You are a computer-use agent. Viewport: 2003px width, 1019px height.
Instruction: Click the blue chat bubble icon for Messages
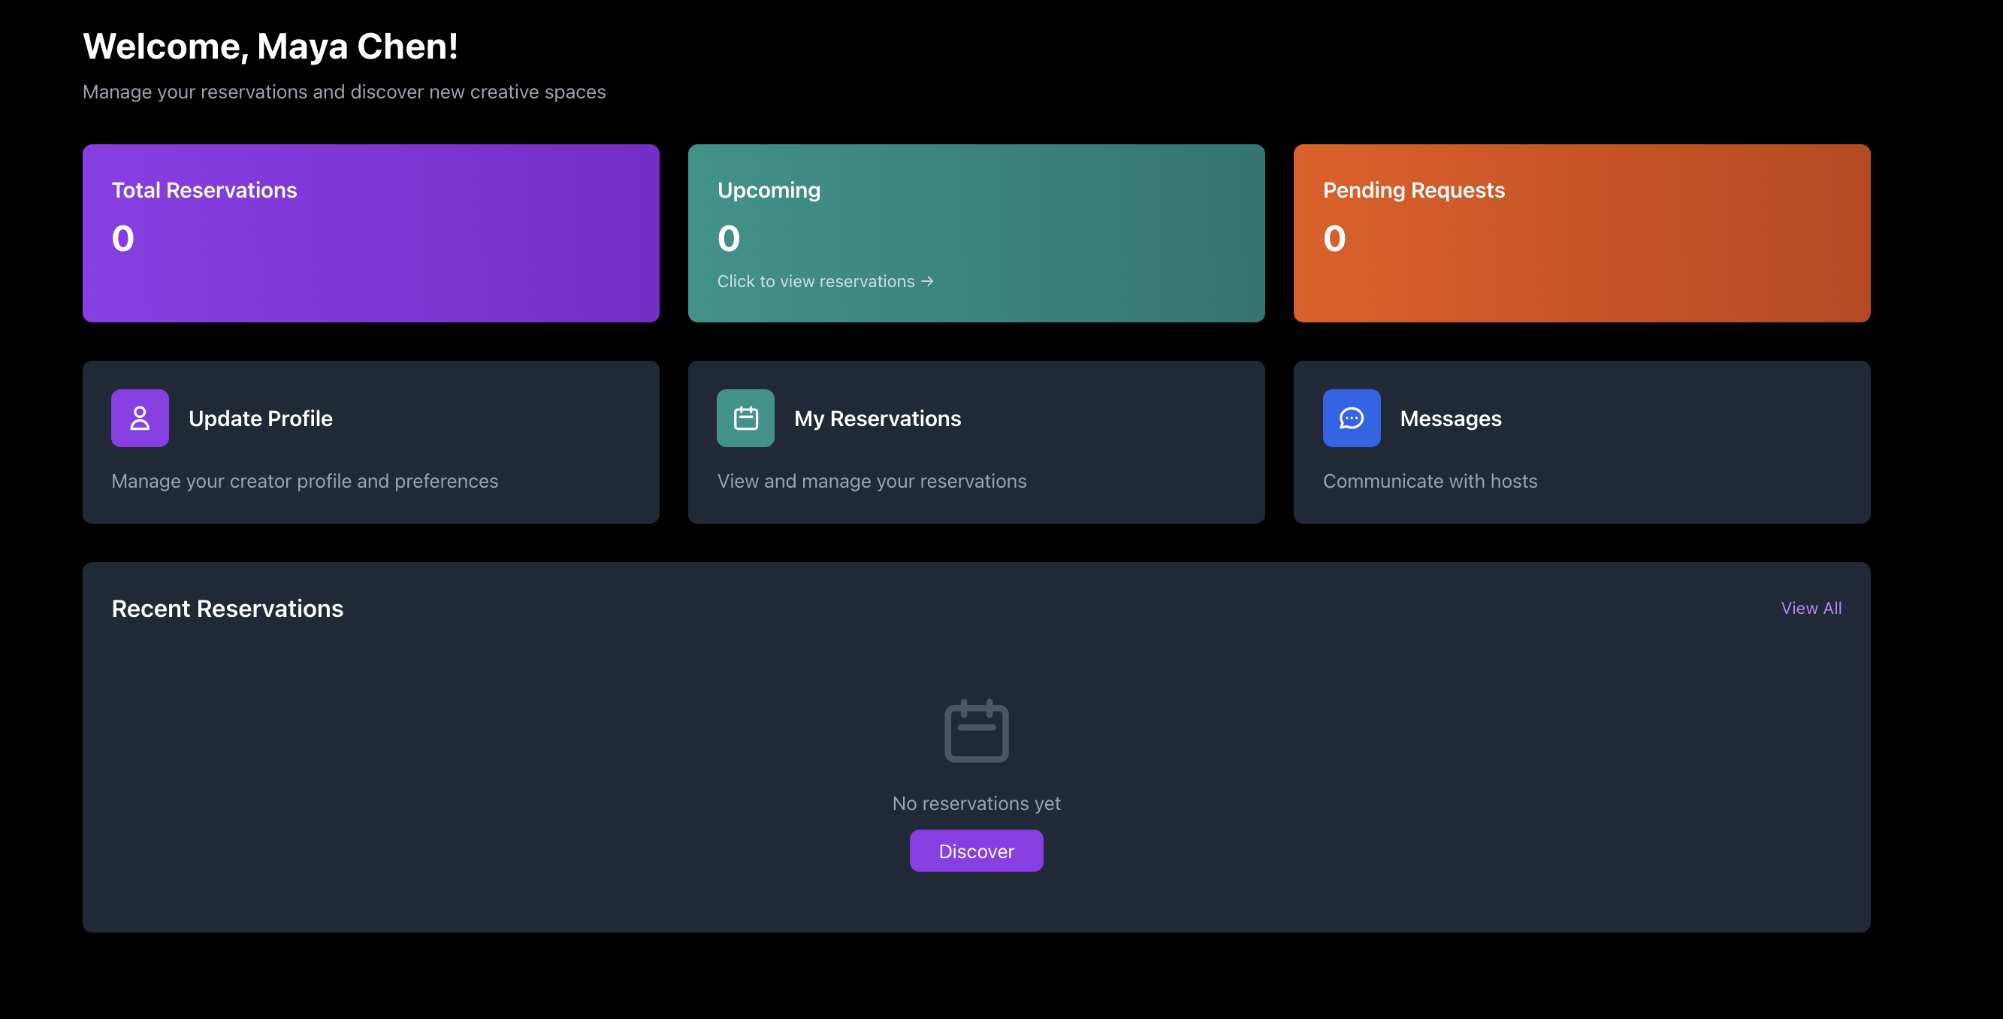click(x=1351, y=418)
